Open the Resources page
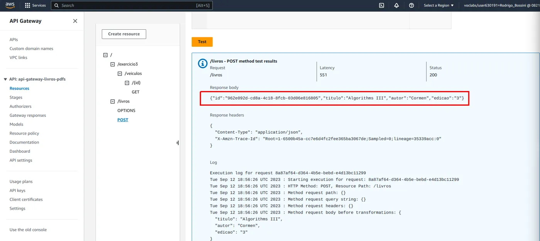This screenshot has height=241, width=540. (x=19, y=88)
